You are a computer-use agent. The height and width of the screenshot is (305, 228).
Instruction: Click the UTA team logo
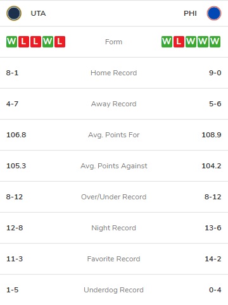[x=14, y=13]
